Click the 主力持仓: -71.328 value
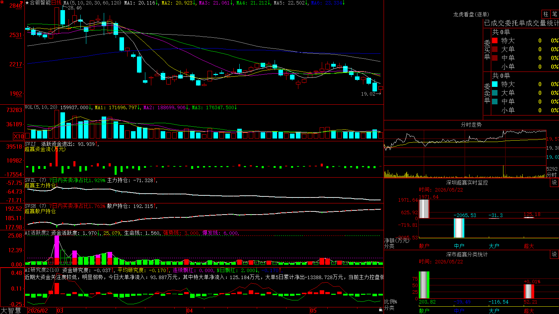Viewport: 559px width, 314px height. [x=130, y=180]
